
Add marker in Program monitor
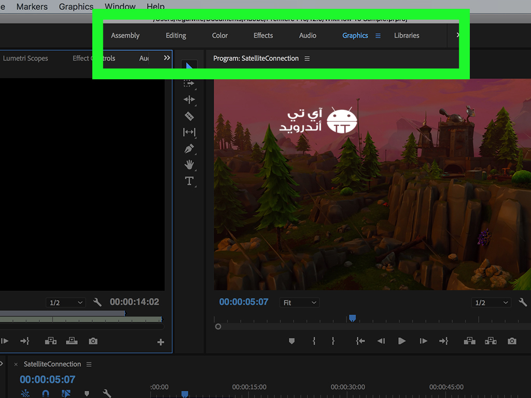291,341
